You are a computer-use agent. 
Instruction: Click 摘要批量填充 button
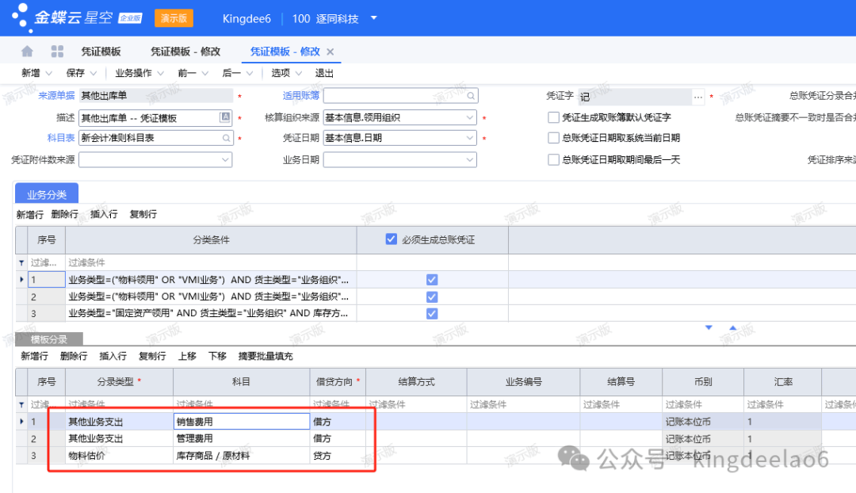point(266,356)
